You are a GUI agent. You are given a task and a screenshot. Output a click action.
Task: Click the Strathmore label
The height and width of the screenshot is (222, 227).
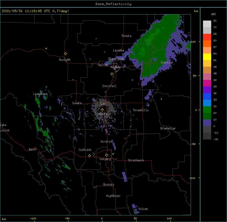point(136,160)
